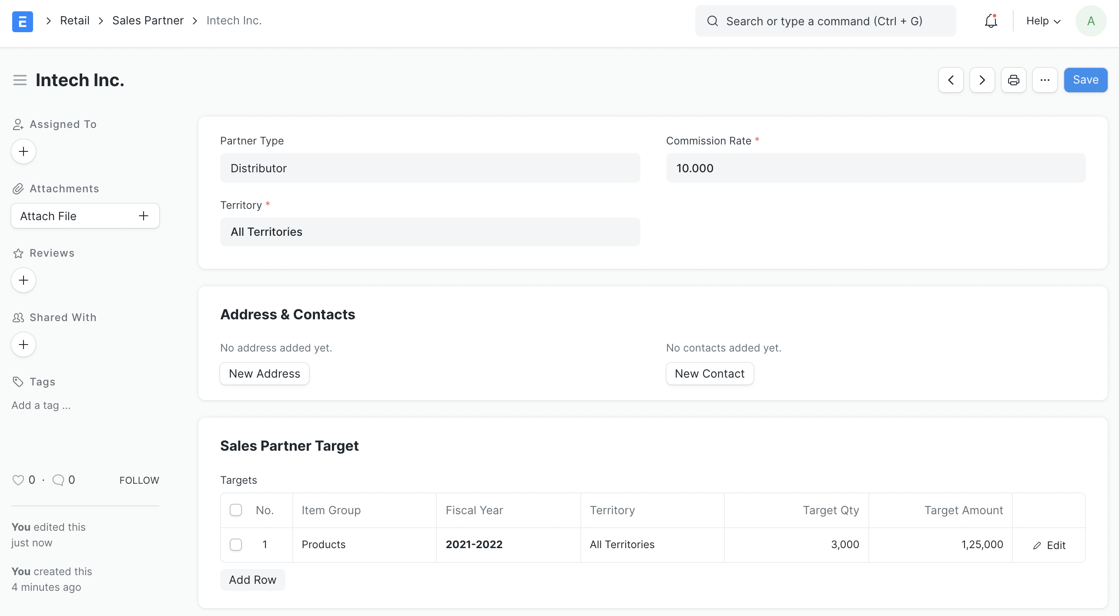
Task: Share document using Shared With plus
Action: (x=23, y=345)
